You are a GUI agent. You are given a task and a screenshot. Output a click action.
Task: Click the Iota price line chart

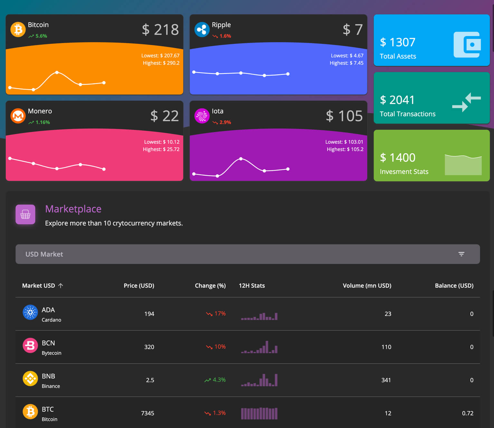click(x=241, y=167)
